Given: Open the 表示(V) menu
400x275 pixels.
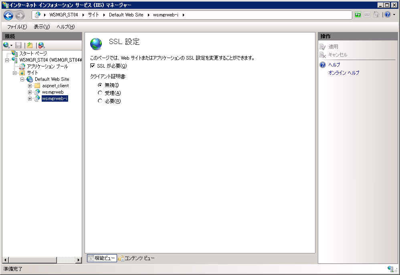Looking at the screenshot, I should 42,27.
